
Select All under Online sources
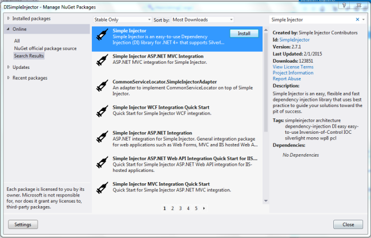tap(17, 41)
